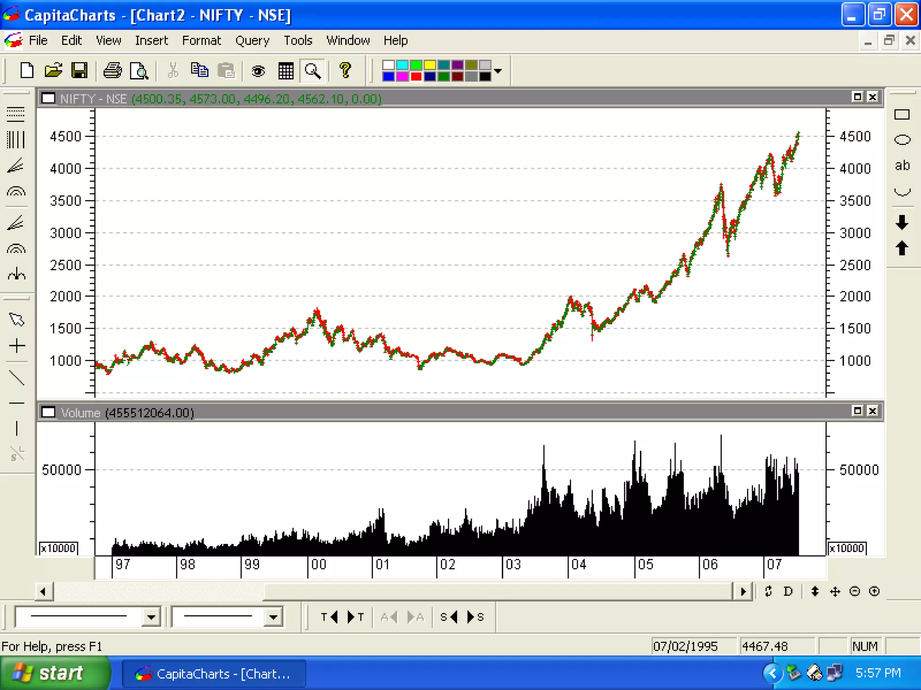The height and width of the screenshot is (690, 921).
Task: Open the second line width dropdown
Action: pyautogui.click(x=273, y=617)
